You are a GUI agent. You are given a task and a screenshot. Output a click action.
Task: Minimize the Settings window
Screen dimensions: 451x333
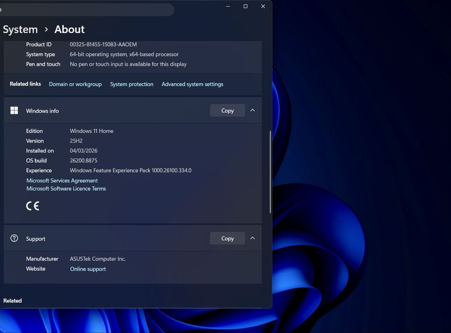click(x=228, y=6)
